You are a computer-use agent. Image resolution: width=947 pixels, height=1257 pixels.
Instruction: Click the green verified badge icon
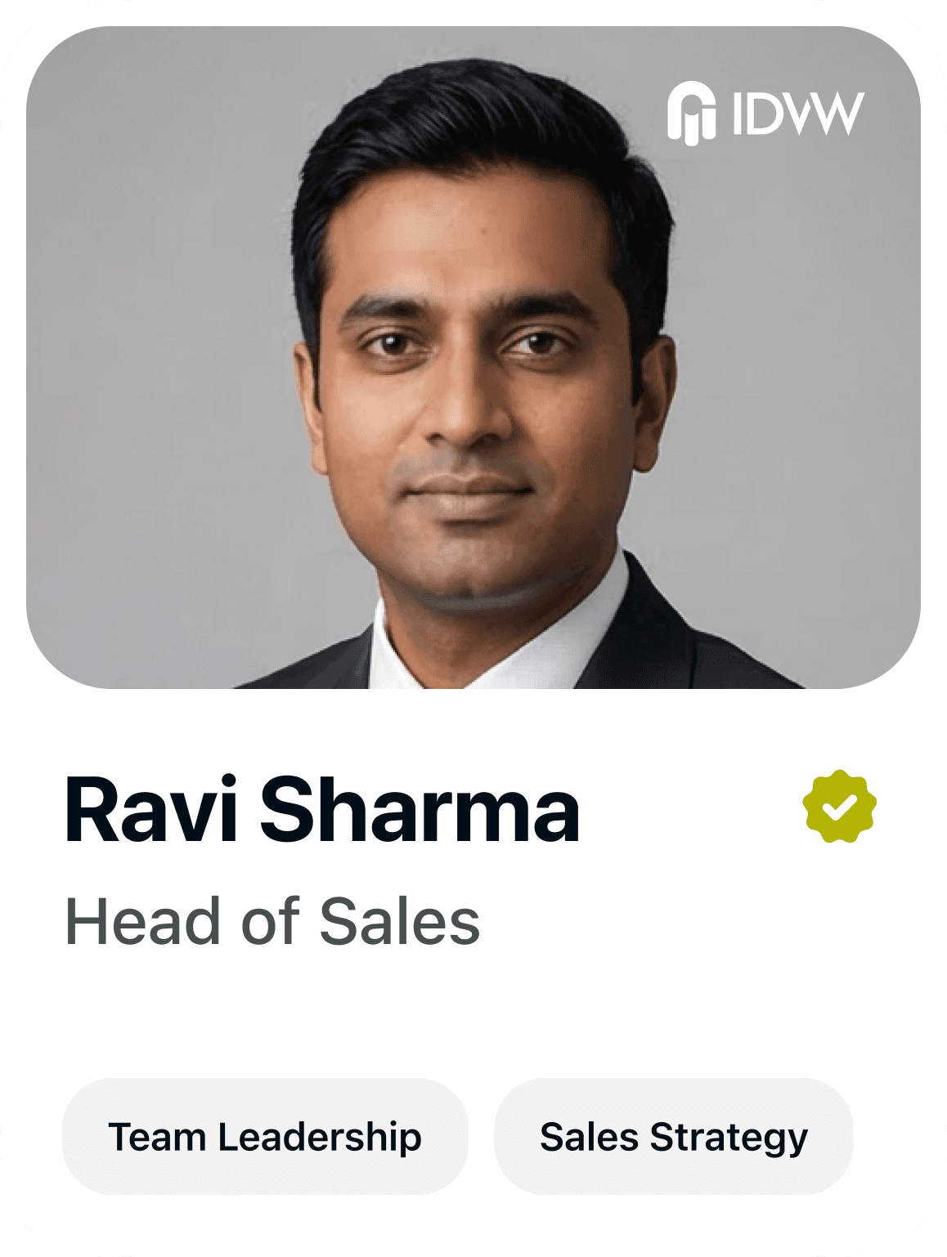pyautogui.click(x=839, y=806)
